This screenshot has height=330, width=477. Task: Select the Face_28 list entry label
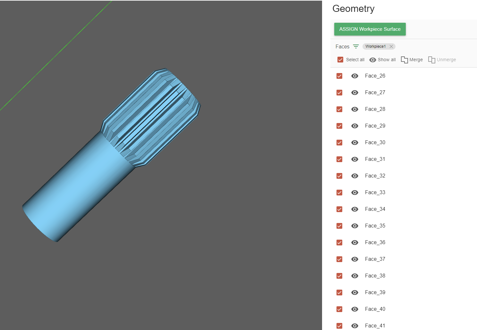pos(375,109)
